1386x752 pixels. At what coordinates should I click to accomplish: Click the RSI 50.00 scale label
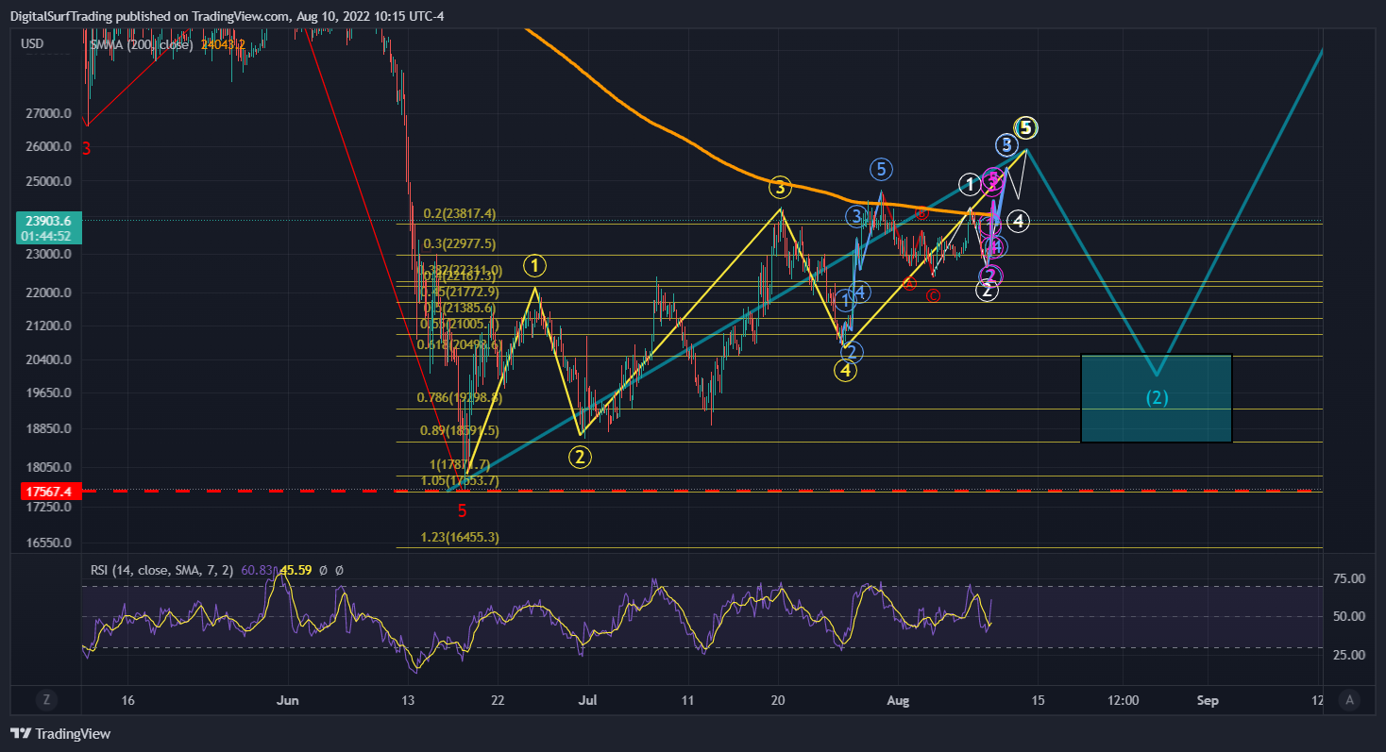click(1347, 616)
